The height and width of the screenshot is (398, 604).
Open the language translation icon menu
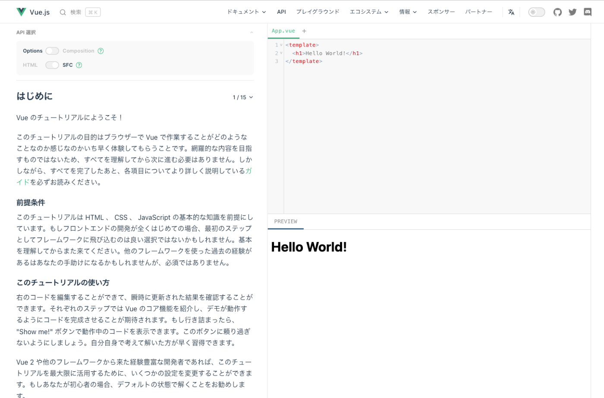coord(511,12)
